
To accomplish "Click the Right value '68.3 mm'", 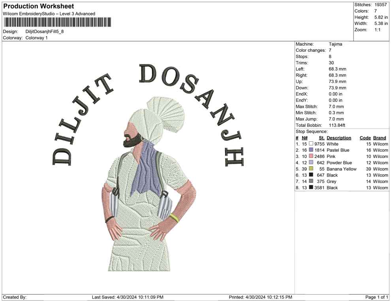I will (337, 75).
